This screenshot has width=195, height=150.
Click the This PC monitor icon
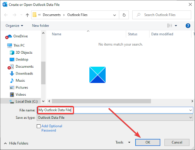[x=9, y=46]
